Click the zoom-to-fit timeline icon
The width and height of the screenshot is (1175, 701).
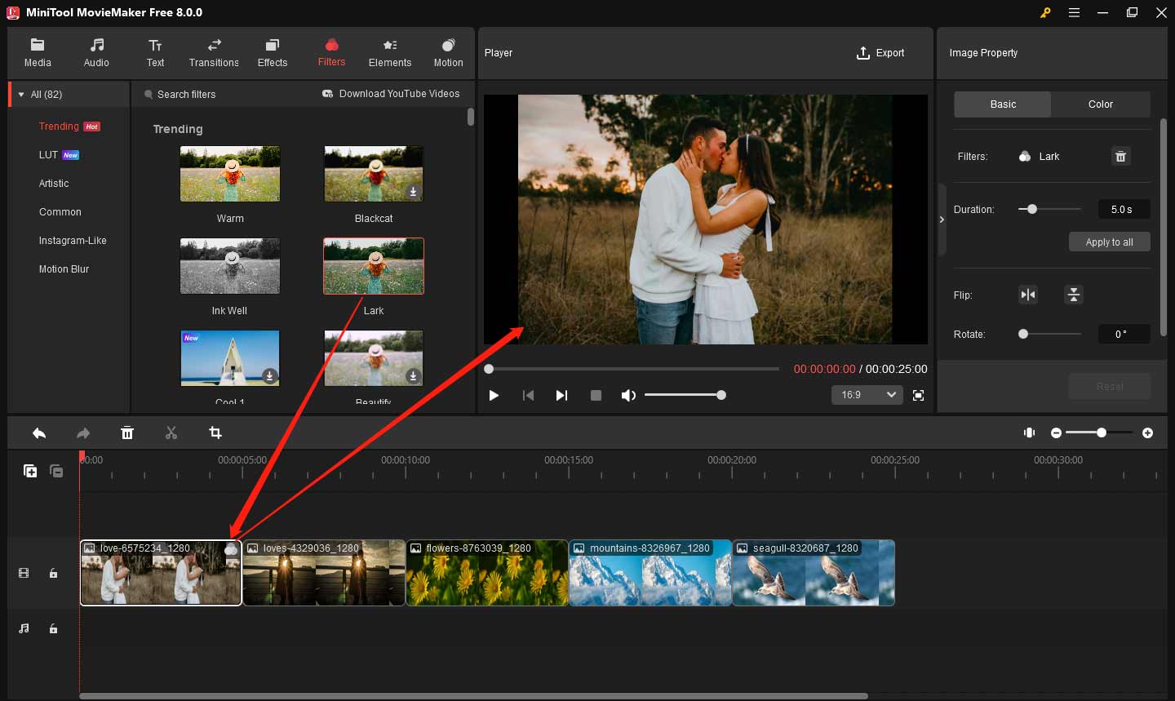tap(1030, 433)
